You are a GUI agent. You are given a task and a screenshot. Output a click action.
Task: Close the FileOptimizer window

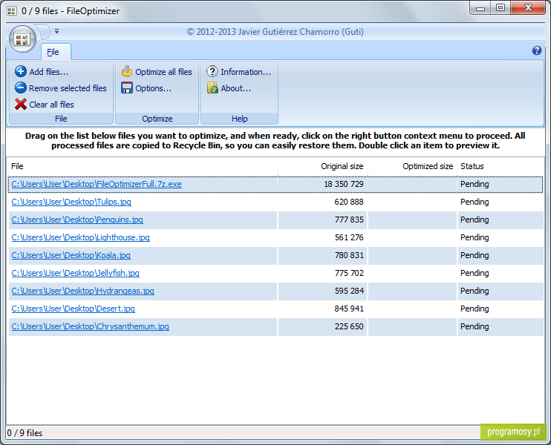(528, 8)
